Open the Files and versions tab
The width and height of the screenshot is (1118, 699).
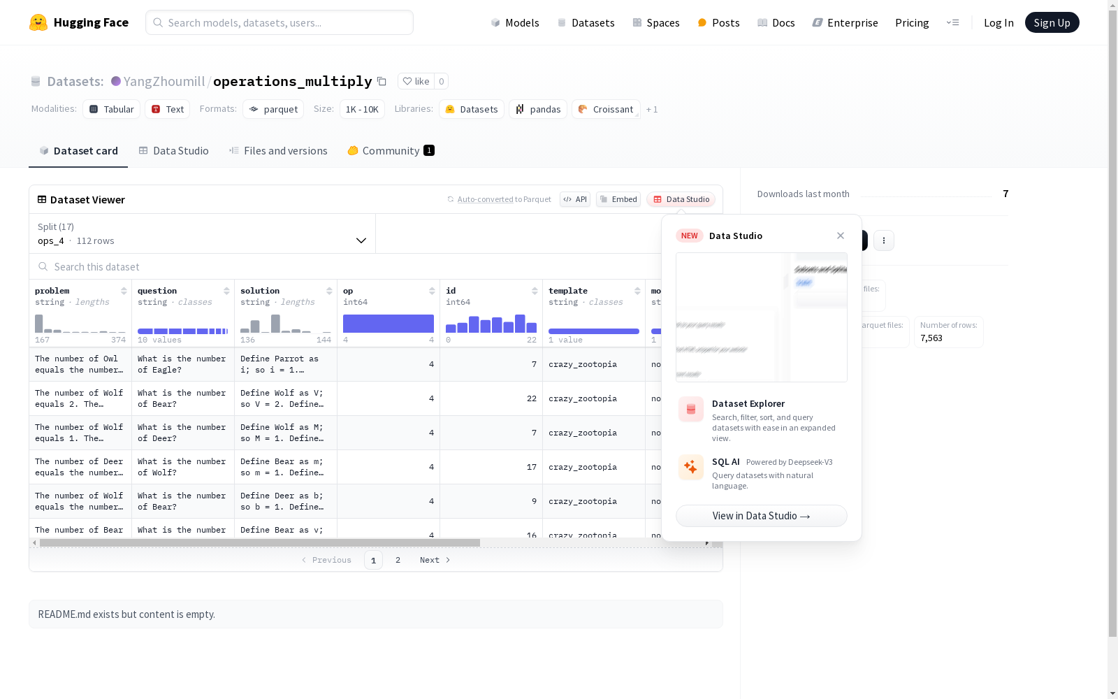[x=278, y=151]
